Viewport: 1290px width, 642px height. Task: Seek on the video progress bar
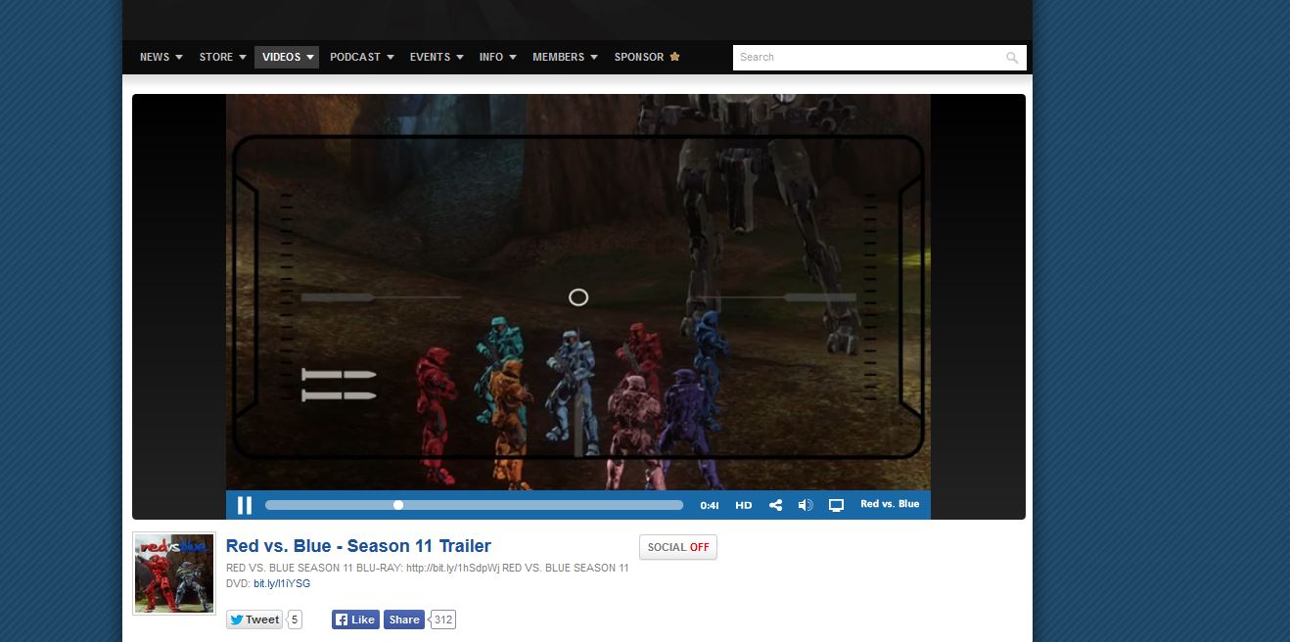pos(474,505)
